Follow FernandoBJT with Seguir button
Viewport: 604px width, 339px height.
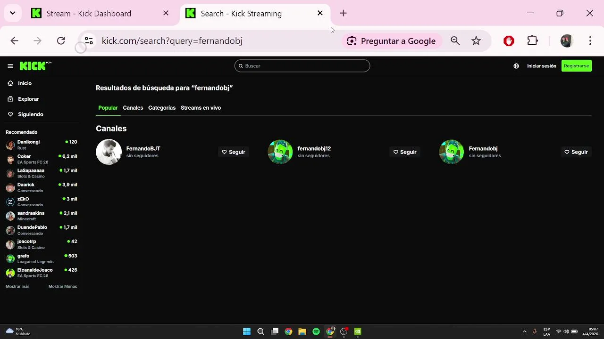click(x=234, y=152)
